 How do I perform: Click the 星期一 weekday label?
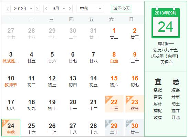pyautogui.click(x=166, y=44)
